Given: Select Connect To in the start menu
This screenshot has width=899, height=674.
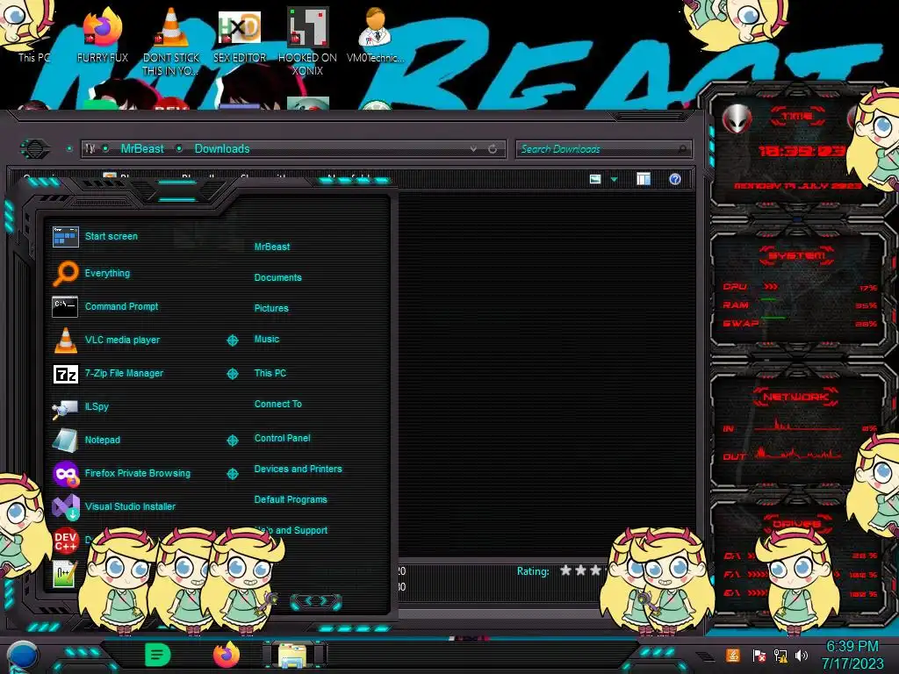Looking at the screenshot, I should [277, 404].
